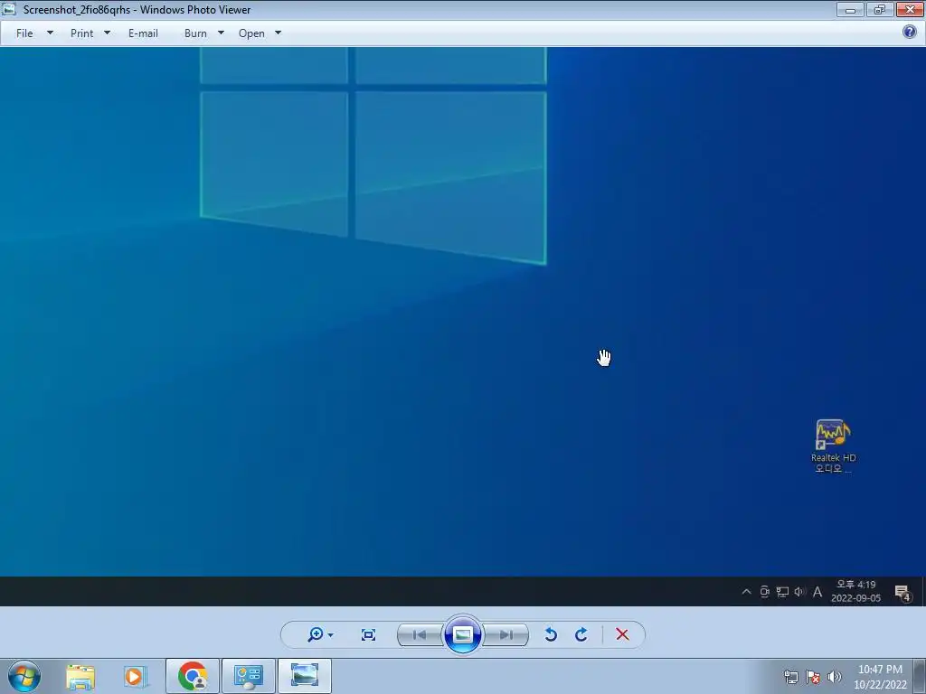
Task: Restore down the Photo Viewer window
Action: tap(880, 10)
